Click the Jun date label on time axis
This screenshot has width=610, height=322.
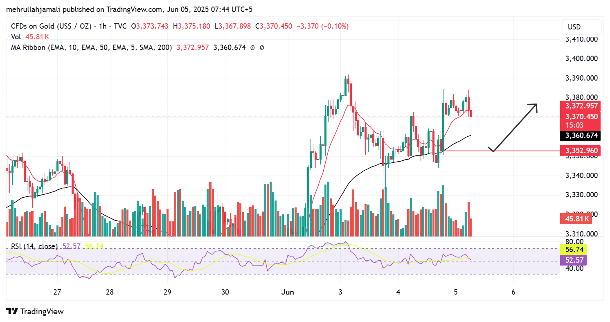[x=288, y=292]
